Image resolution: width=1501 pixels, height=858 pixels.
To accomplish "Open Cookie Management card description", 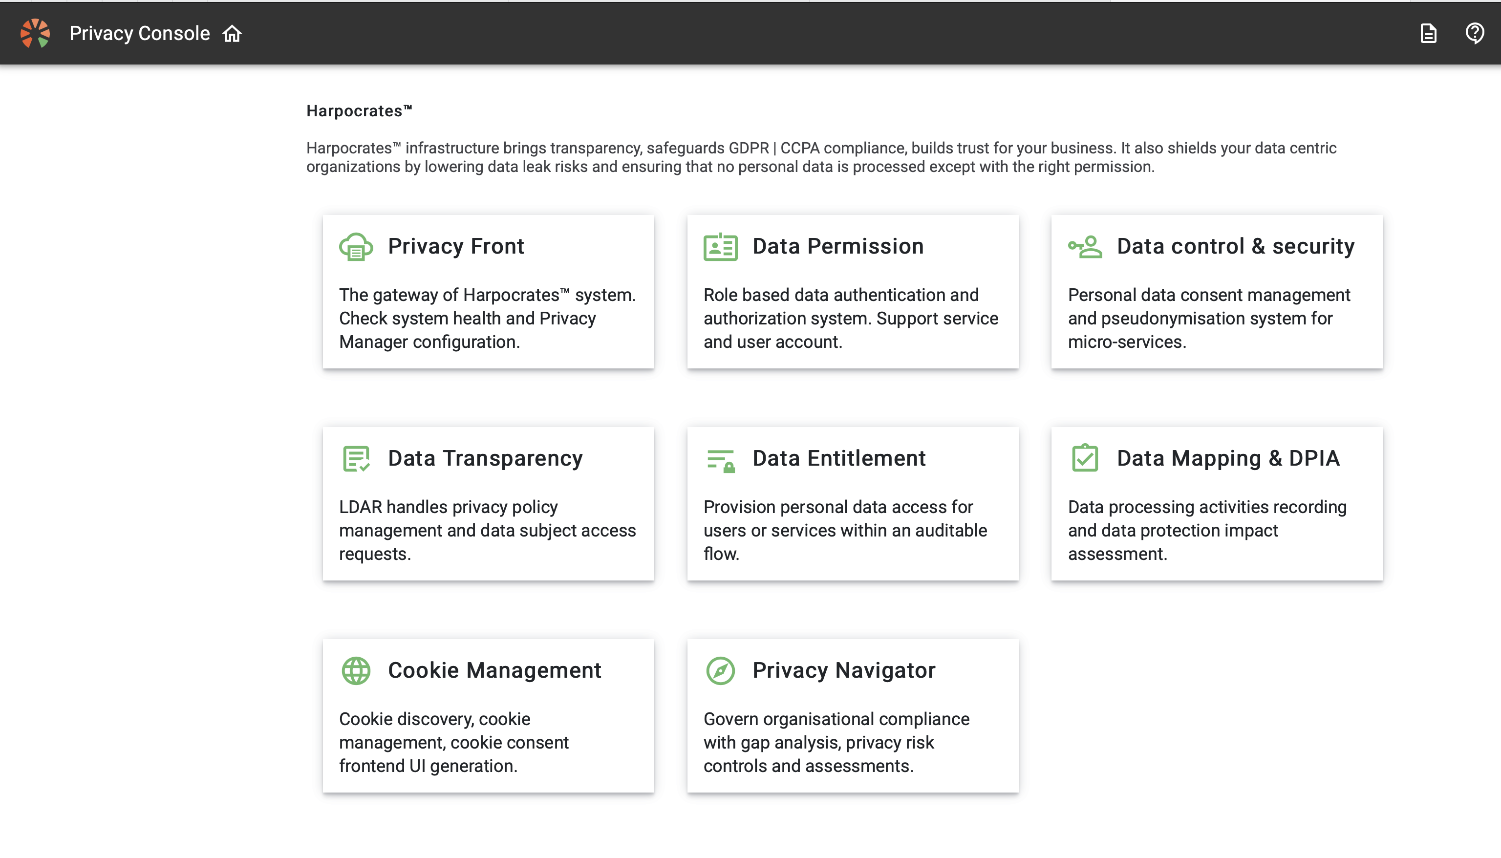I will pyautogui.click(x=453, y=742).
